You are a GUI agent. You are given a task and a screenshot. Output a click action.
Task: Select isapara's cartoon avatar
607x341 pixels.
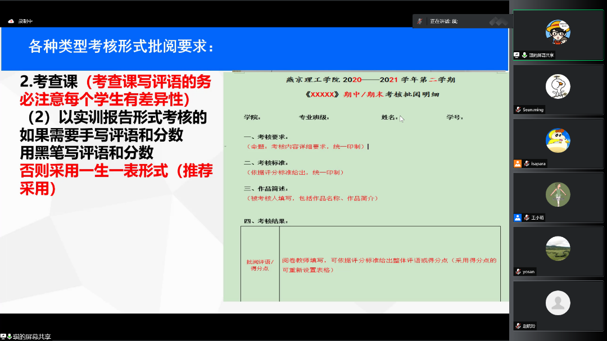point(558,140)
